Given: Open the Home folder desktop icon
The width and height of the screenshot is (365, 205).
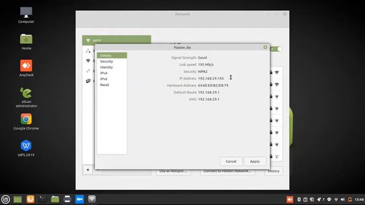Looking at the screenshot, I should tap(26, 42).
